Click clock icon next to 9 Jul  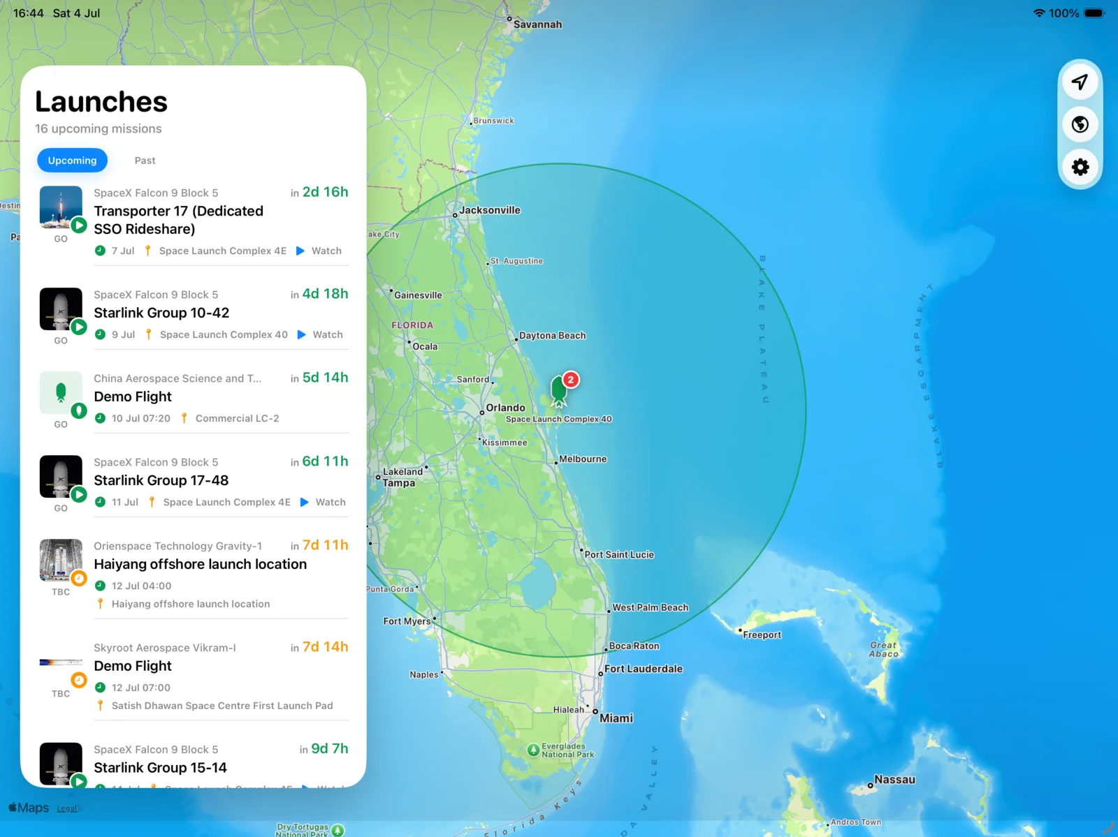point(100,334)
